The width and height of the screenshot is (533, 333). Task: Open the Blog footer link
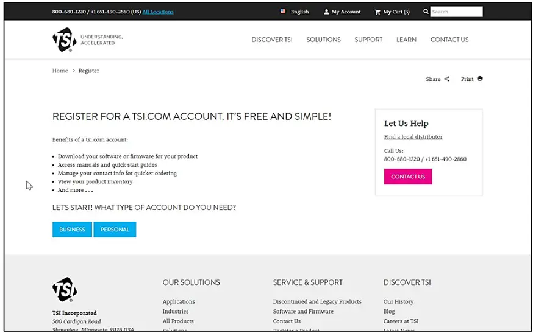click(x=389, y=311)
